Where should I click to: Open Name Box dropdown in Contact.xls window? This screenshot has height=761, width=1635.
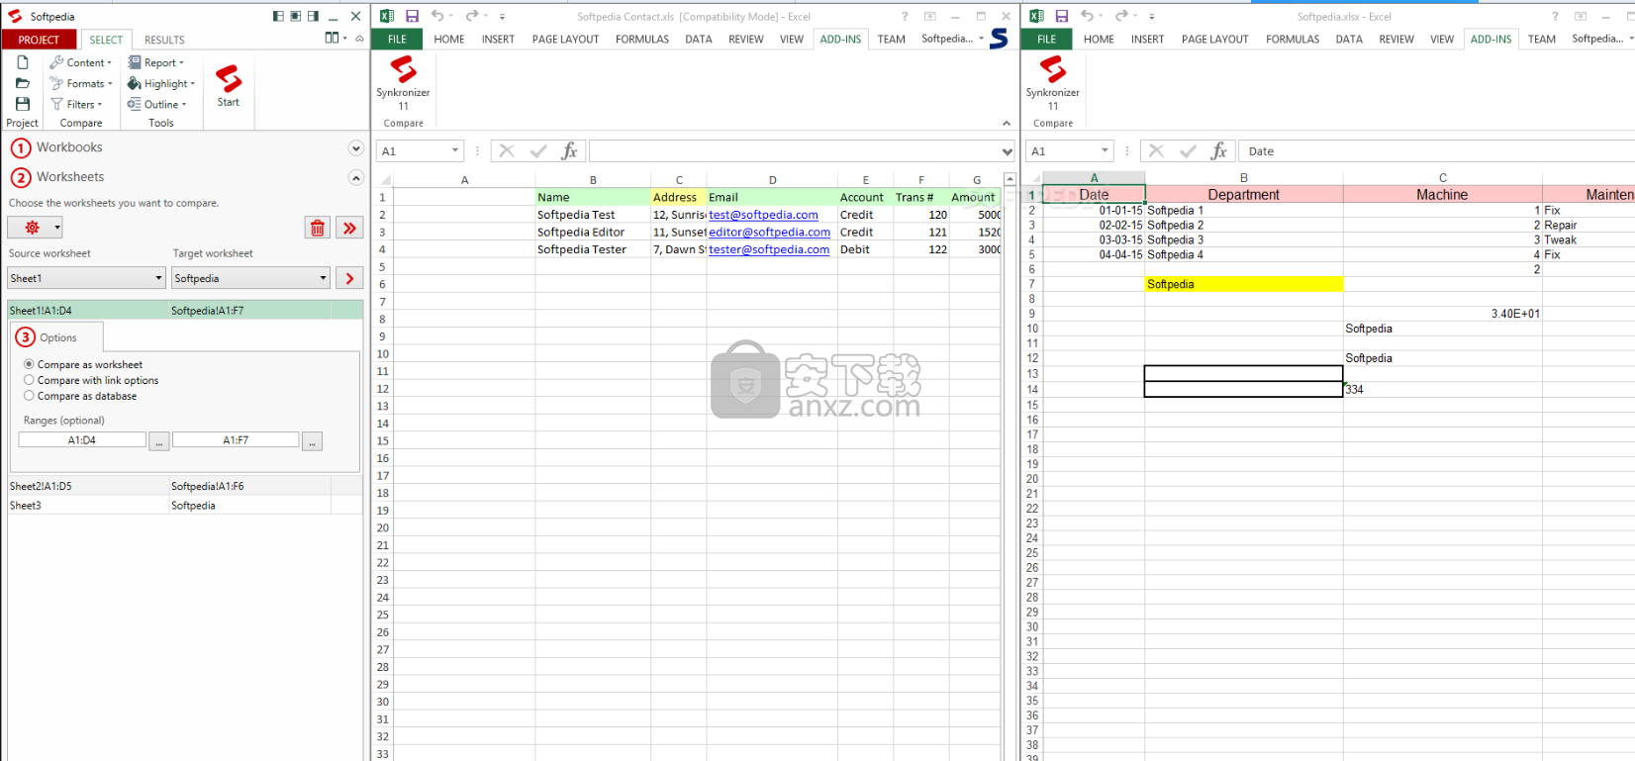point(455,150)
